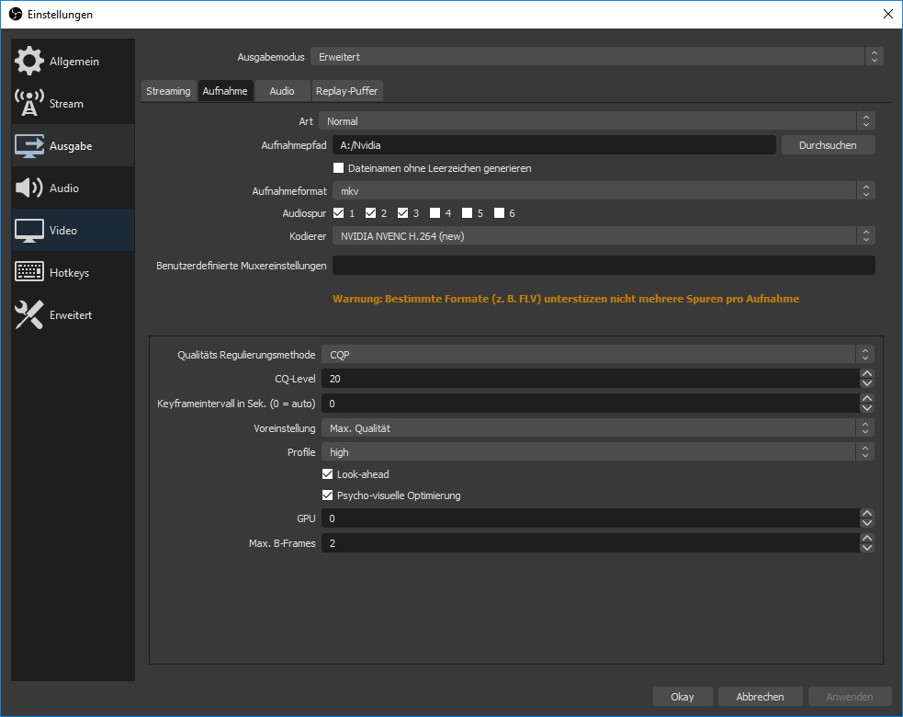The width and height of the screenshot is (903, 717).
Task: Toggle Dateinamen ohne Leerzeichen generieren checkbox
Action: pos(339,168)
